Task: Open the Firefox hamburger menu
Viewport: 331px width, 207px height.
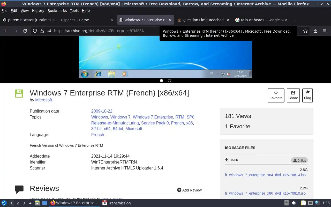Action: click(325, 31)
